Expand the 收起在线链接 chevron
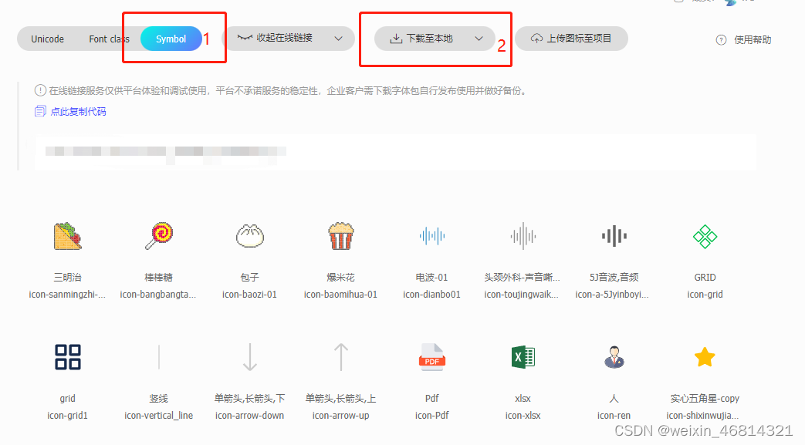 (338, 39)
